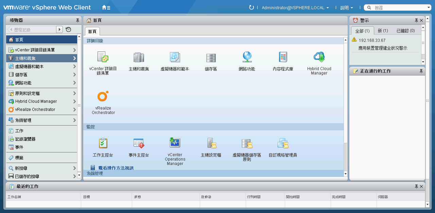Pin the 導覽器 navigator panel
Image resolution: width=435 pixels, height=213 pixels.
(77, 20)
